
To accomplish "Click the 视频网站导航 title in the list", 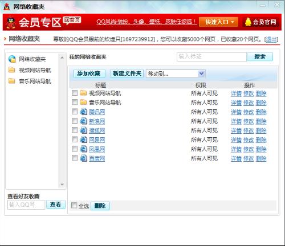I will [x=105, y=93].
